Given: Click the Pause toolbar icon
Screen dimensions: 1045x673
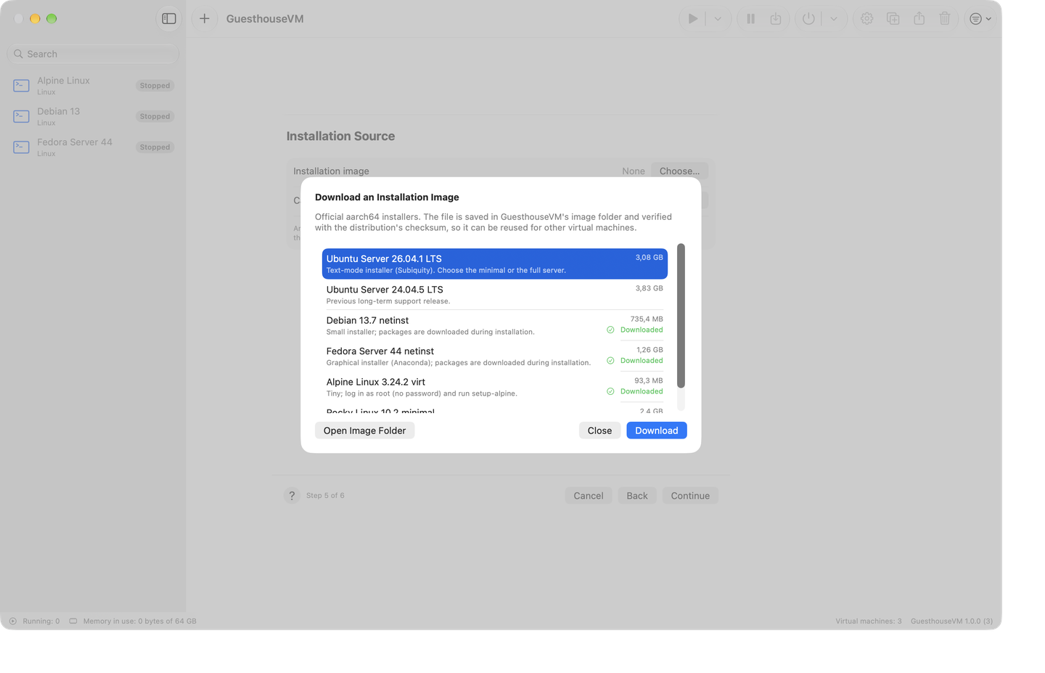Looking at the screenshot, I should (x=750, y=19).
